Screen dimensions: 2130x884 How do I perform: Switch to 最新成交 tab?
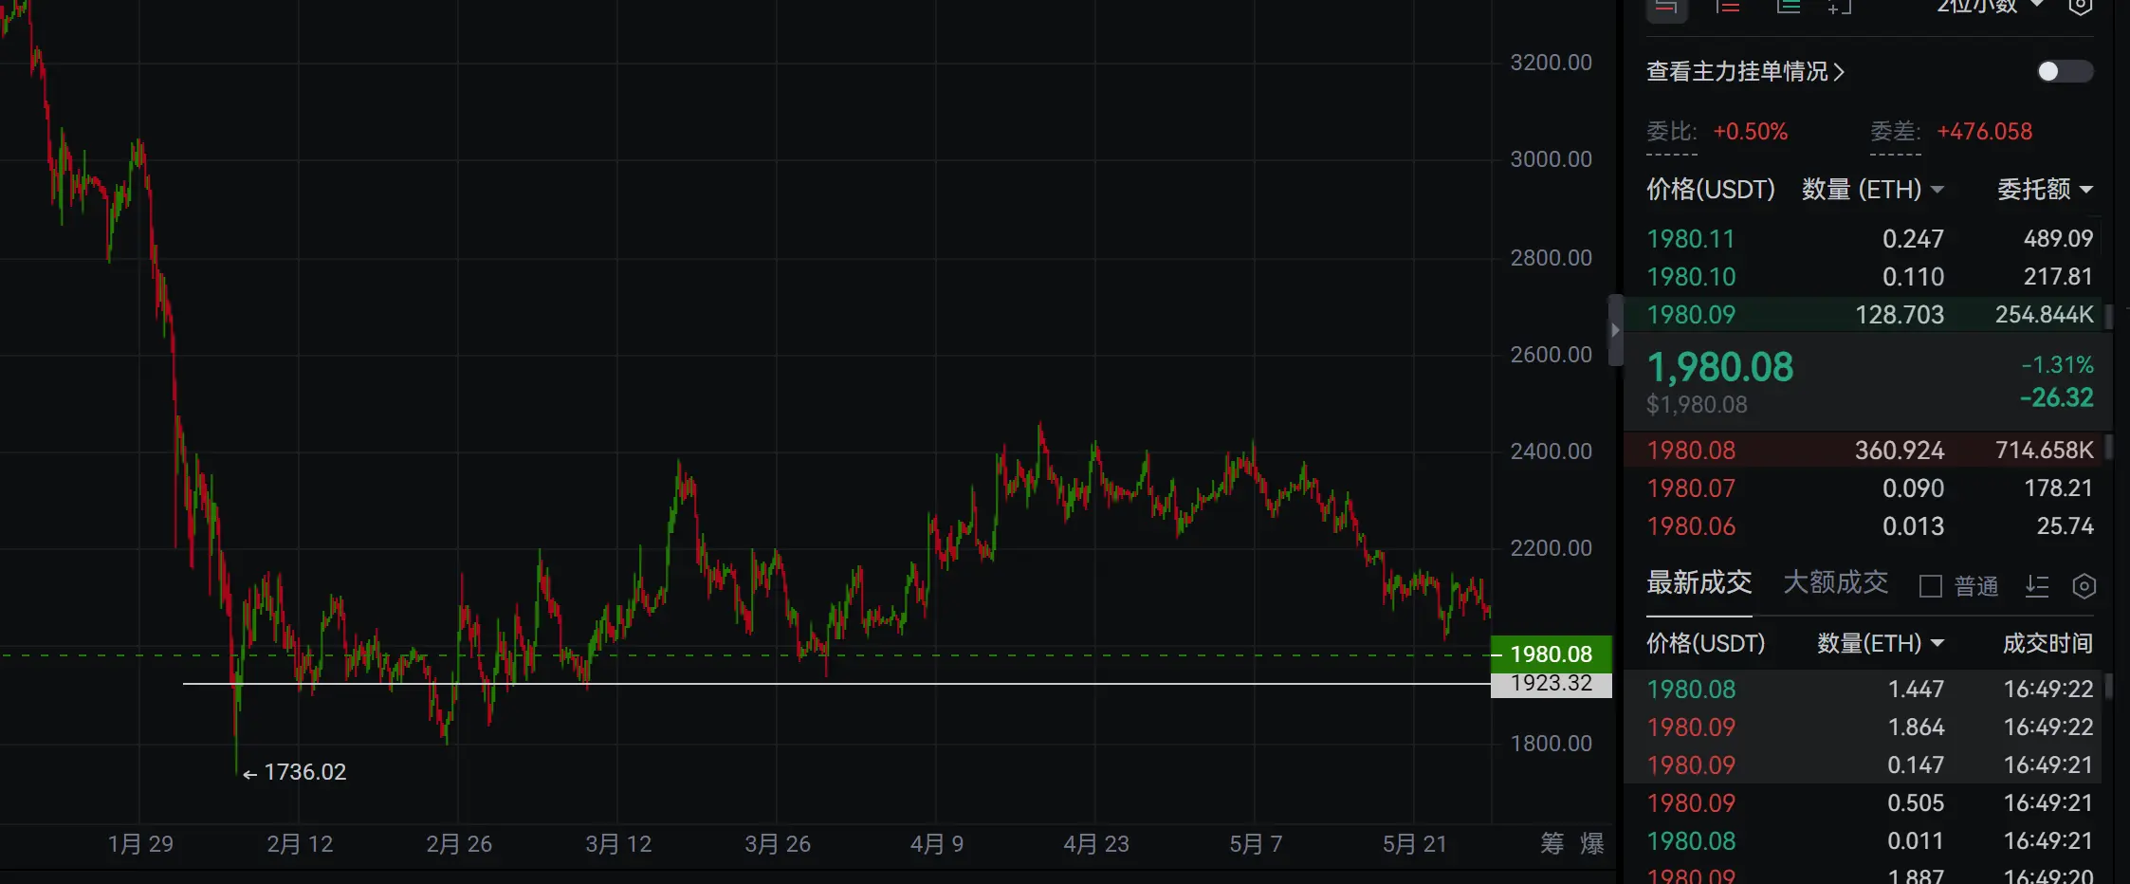(x=1698, y=582)
